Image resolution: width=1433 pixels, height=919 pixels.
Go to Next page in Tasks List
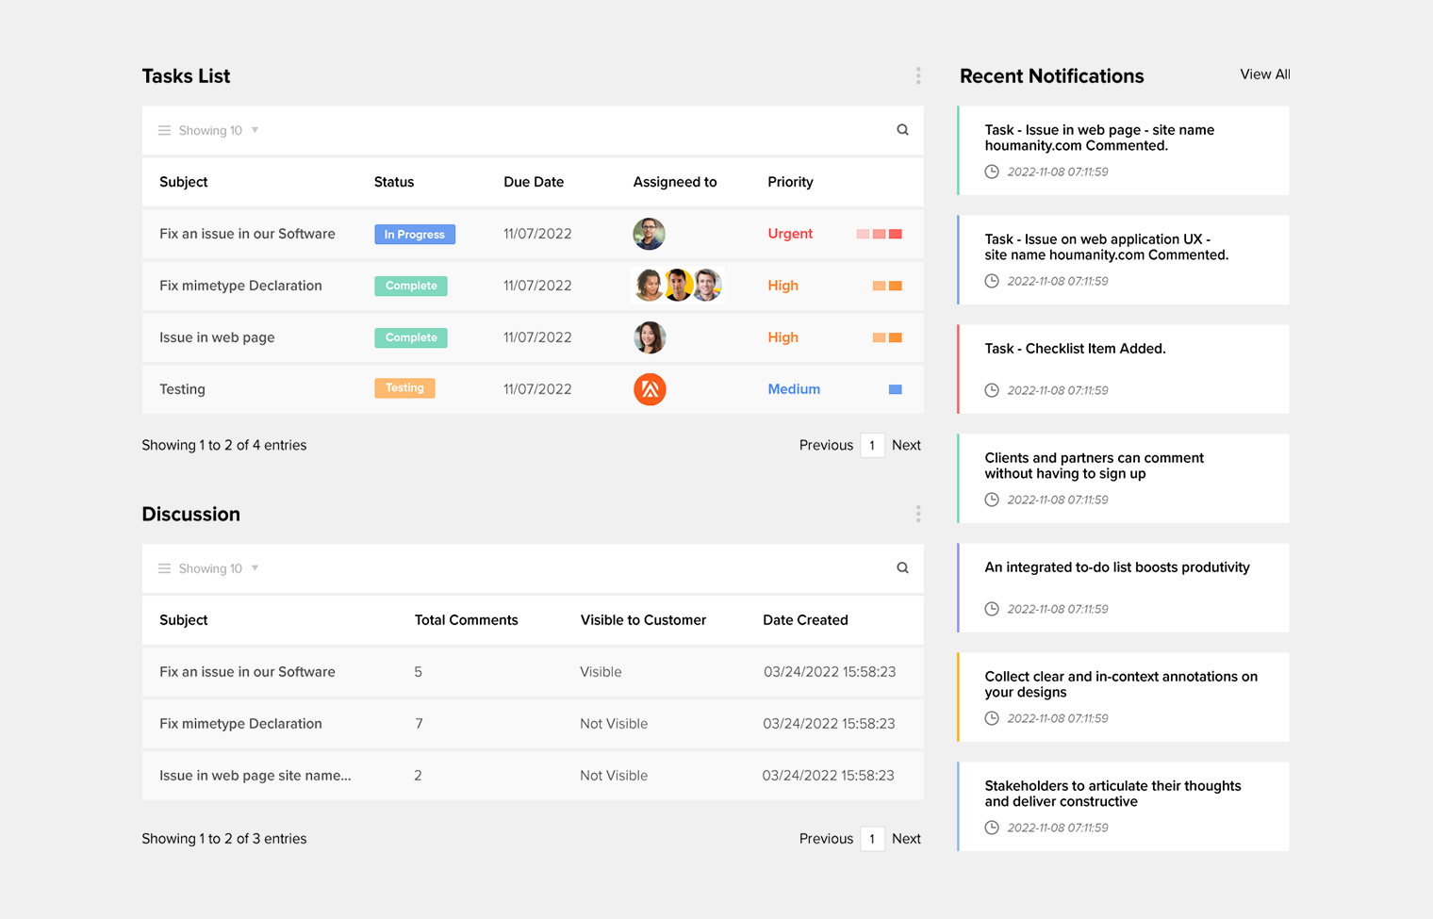coord(906,445)
